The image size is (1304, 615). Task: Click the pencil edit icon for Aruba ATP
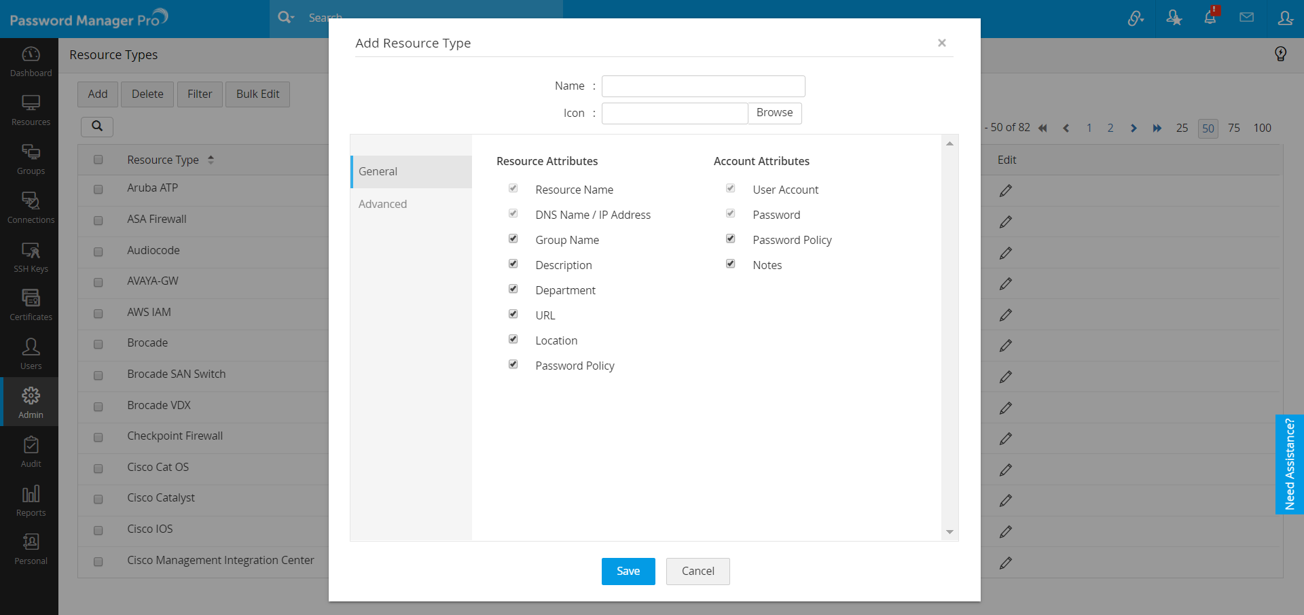click(1006, 191)
